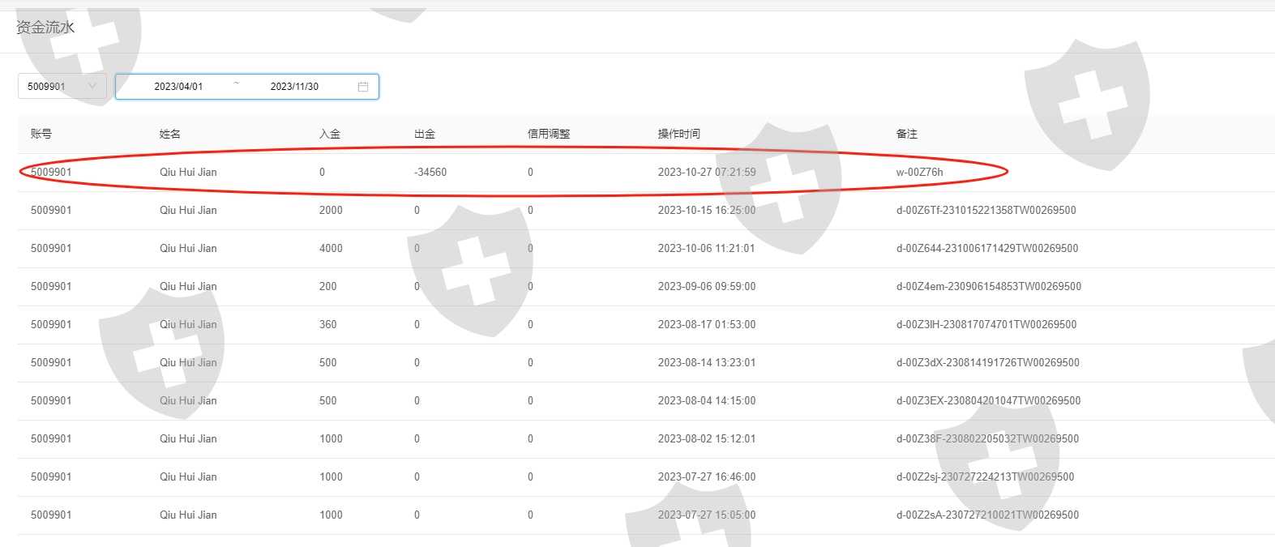Click the 姓名 column header
Viewport: 1275px width, 547px height.
tap(170, 134)
